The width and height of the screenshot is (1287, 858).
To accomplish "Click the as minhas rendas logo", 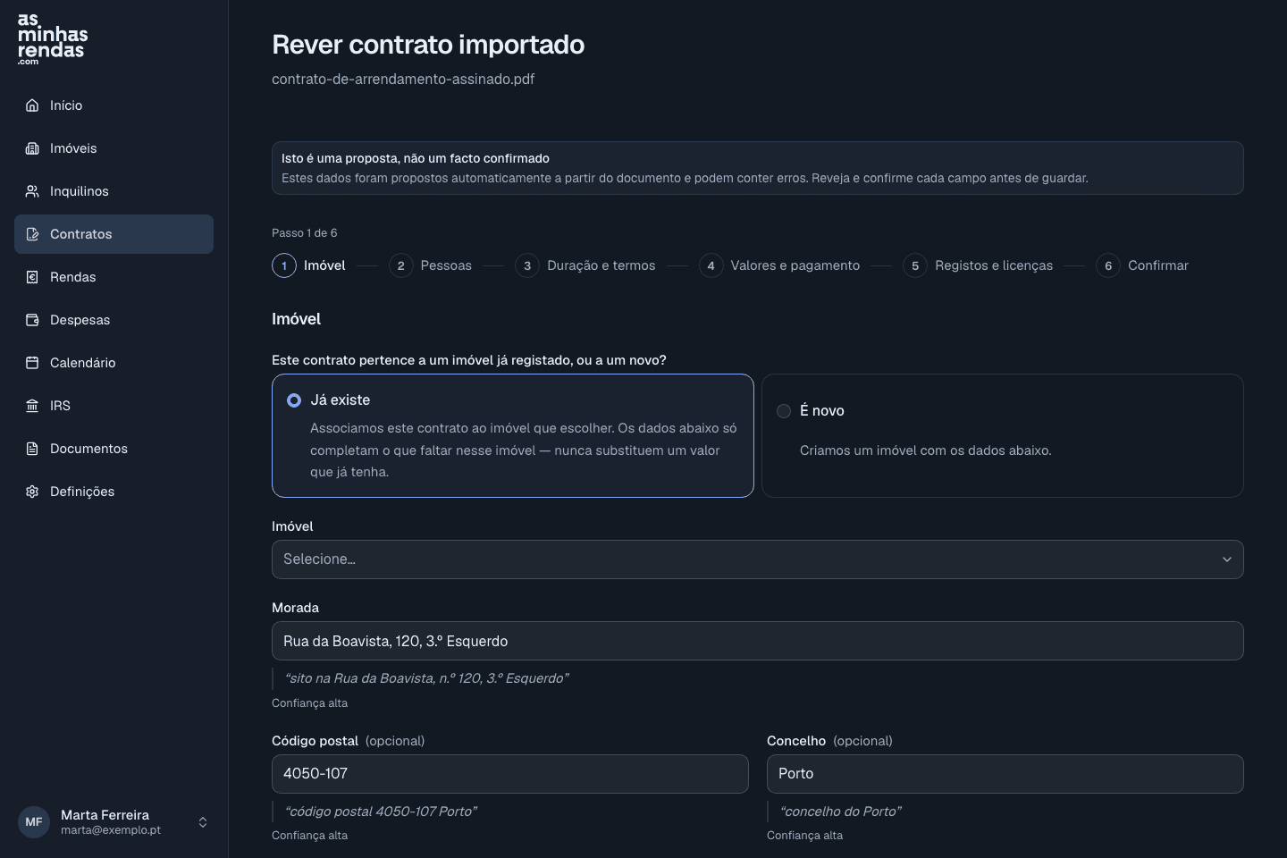I will (53, 39).
